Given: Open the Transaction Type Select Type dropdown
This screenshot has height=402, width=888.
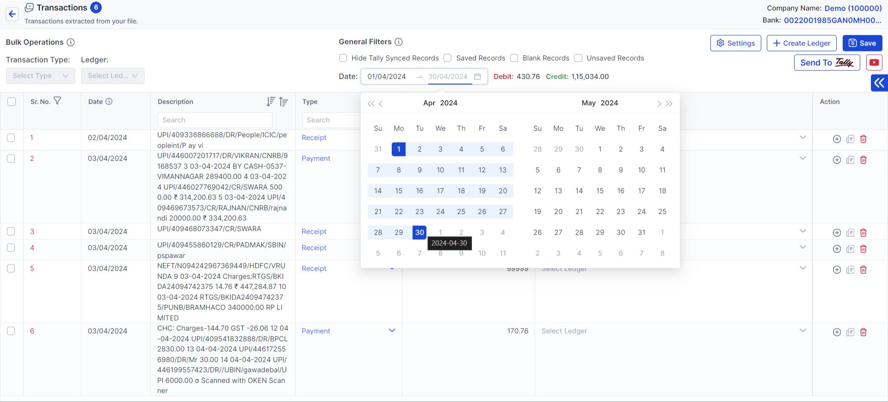Looking at the screenshot, I should point(41,76).
